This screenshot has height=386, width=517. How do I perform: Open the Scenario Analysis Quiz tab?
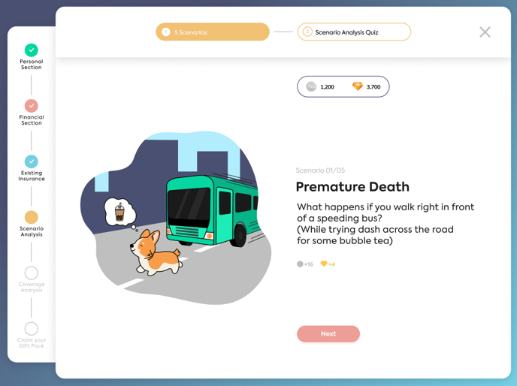354,32
